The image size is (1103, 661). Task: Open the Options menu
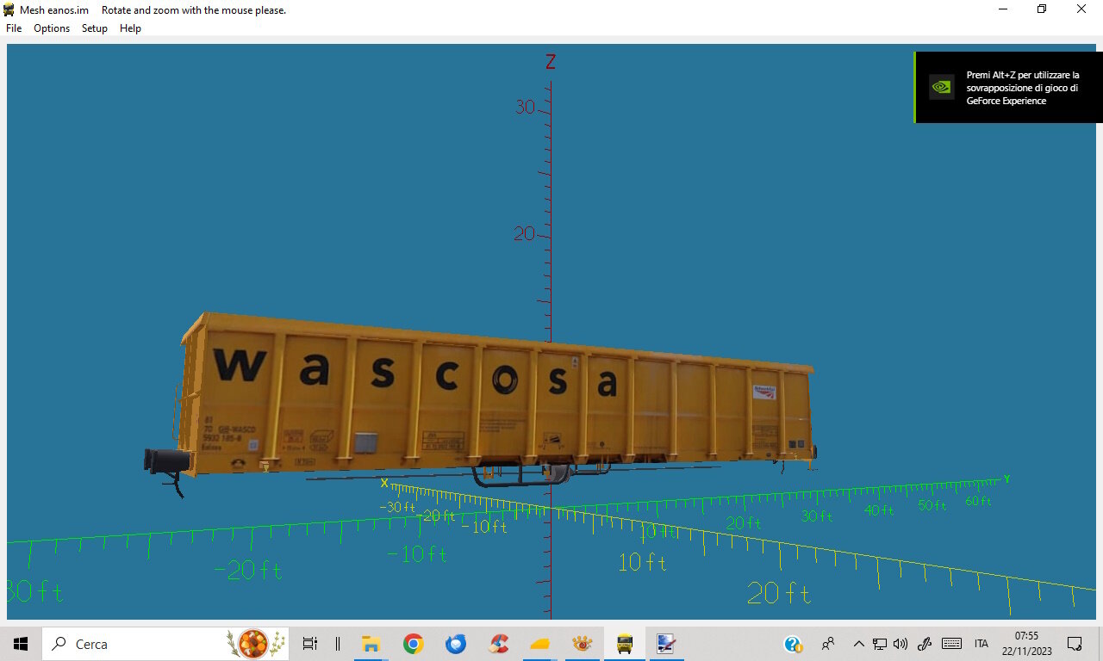click(52, 28)
